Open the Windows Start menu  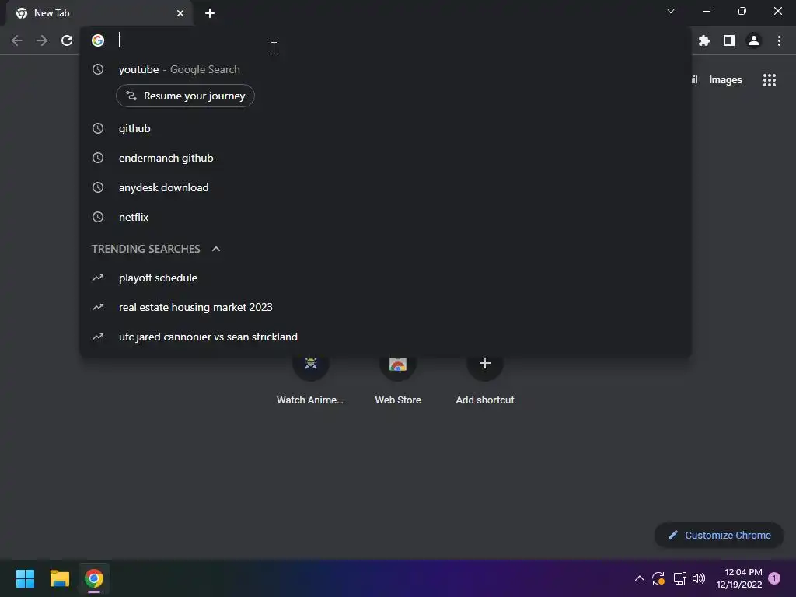point(25,578)
